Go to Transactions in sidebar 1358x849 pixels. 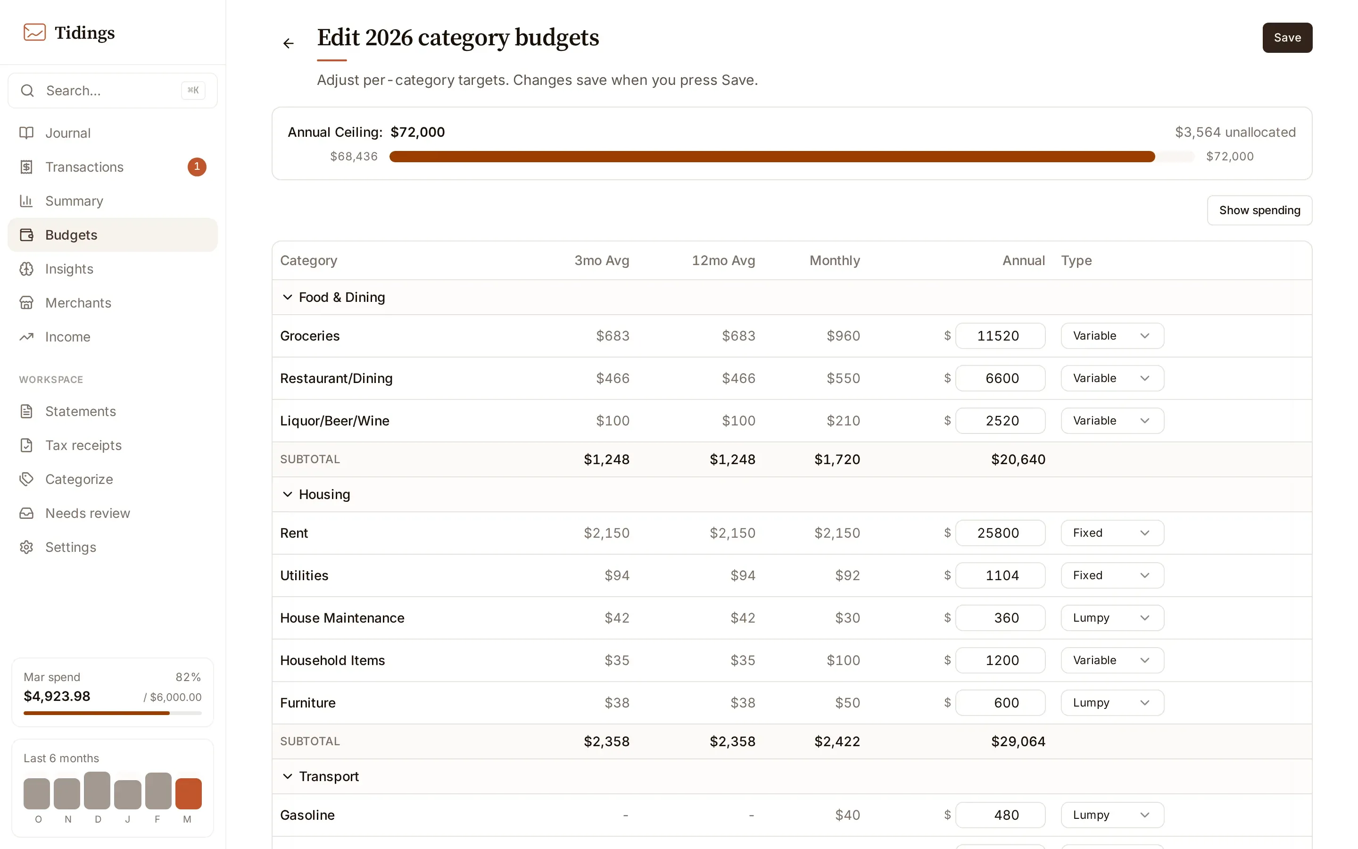[113, 167]
